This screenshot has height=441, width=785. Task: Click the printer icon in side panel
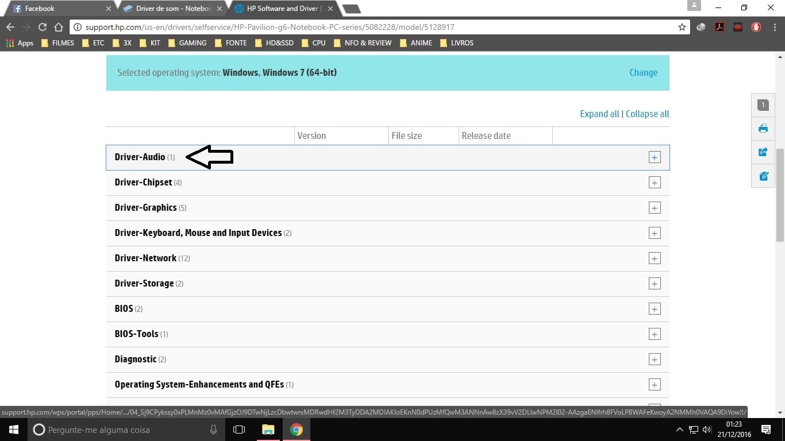coord(763,129)
